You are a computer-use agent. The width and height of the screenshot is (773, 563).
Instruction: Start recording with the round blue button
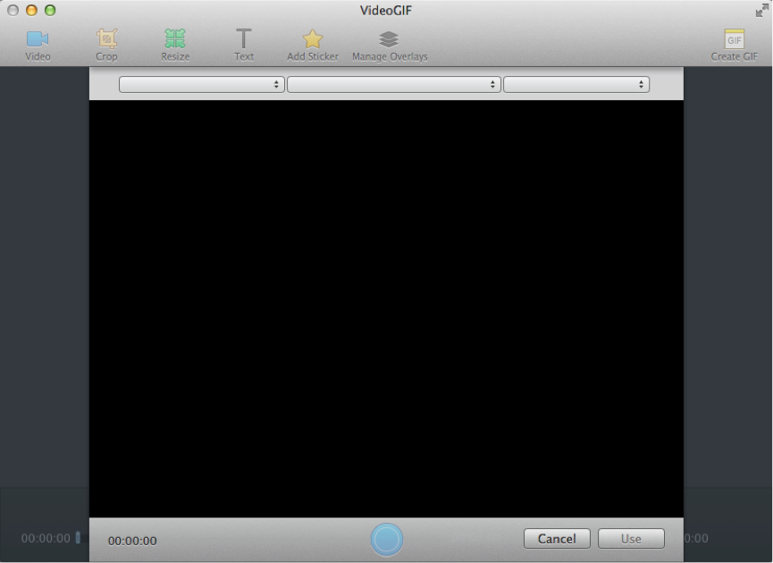[x=387, y=539]
